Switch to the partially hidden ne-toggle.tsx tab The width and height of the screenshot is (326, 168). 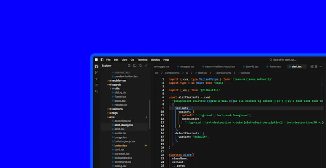(x=161, y=67)
